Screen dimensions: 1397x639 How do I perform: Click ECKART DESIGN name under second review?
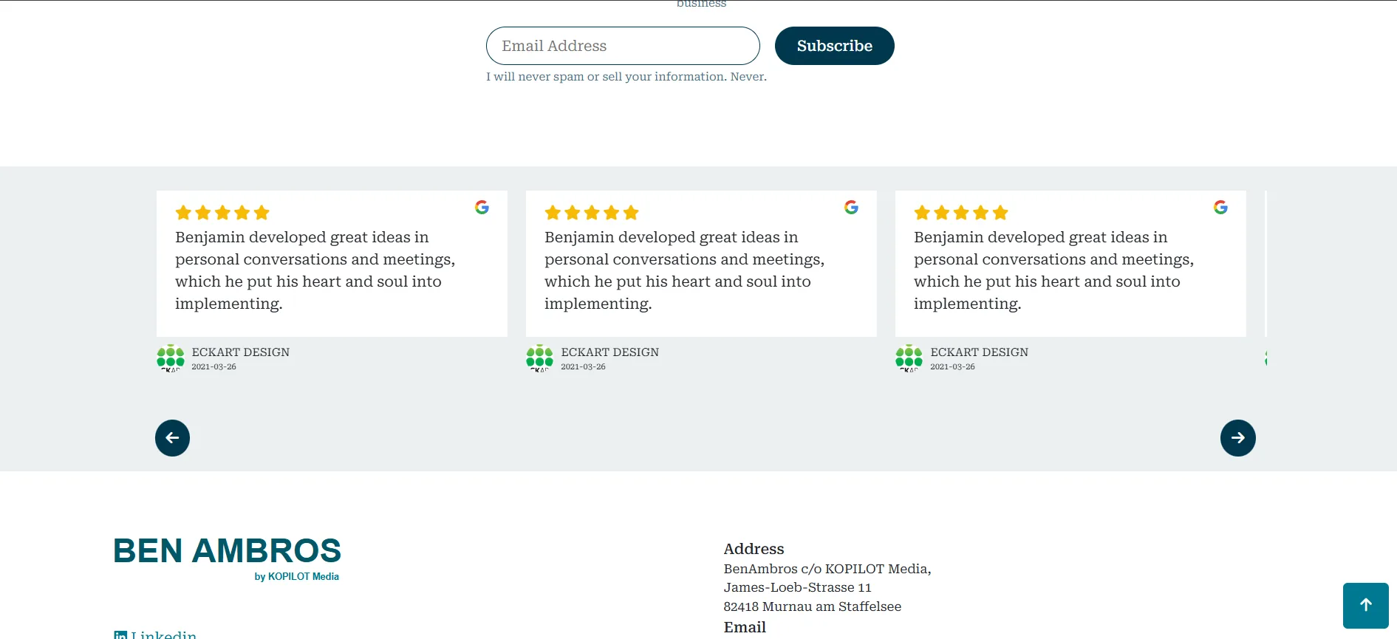[x=610, y=352]
